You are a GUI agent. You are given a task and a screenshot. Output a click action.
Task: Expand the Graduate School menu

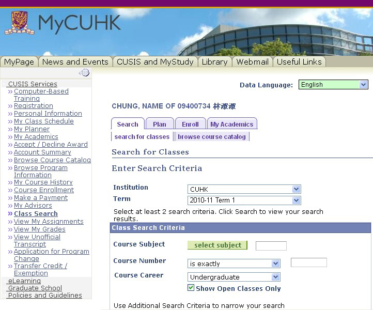click(35, 288)
